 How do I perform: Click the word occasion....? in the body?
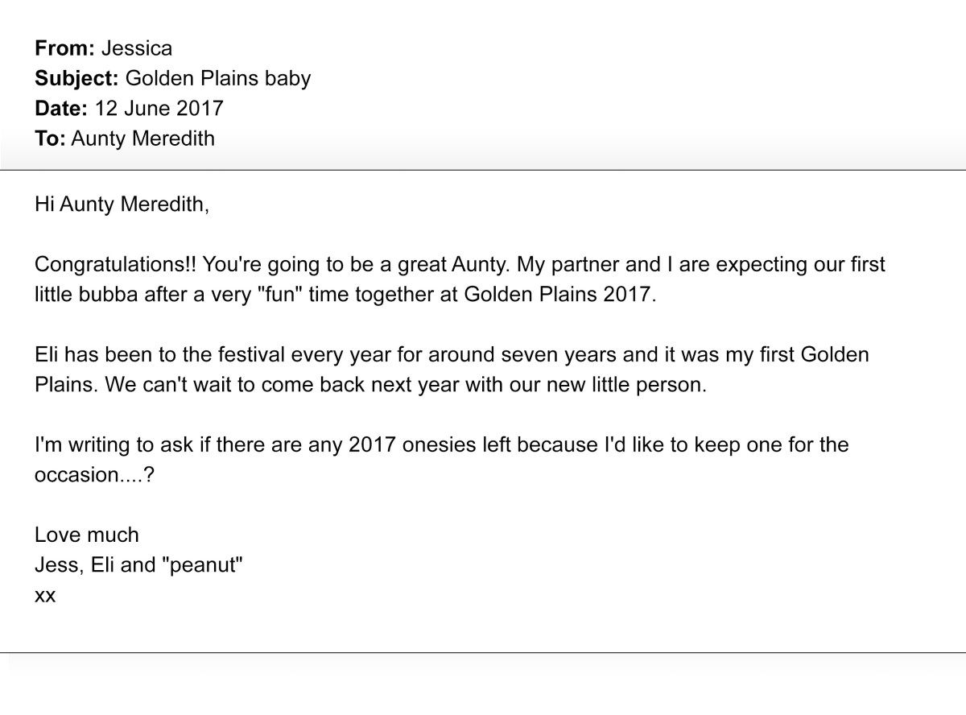pyautogui.click(x=94, y=474)
